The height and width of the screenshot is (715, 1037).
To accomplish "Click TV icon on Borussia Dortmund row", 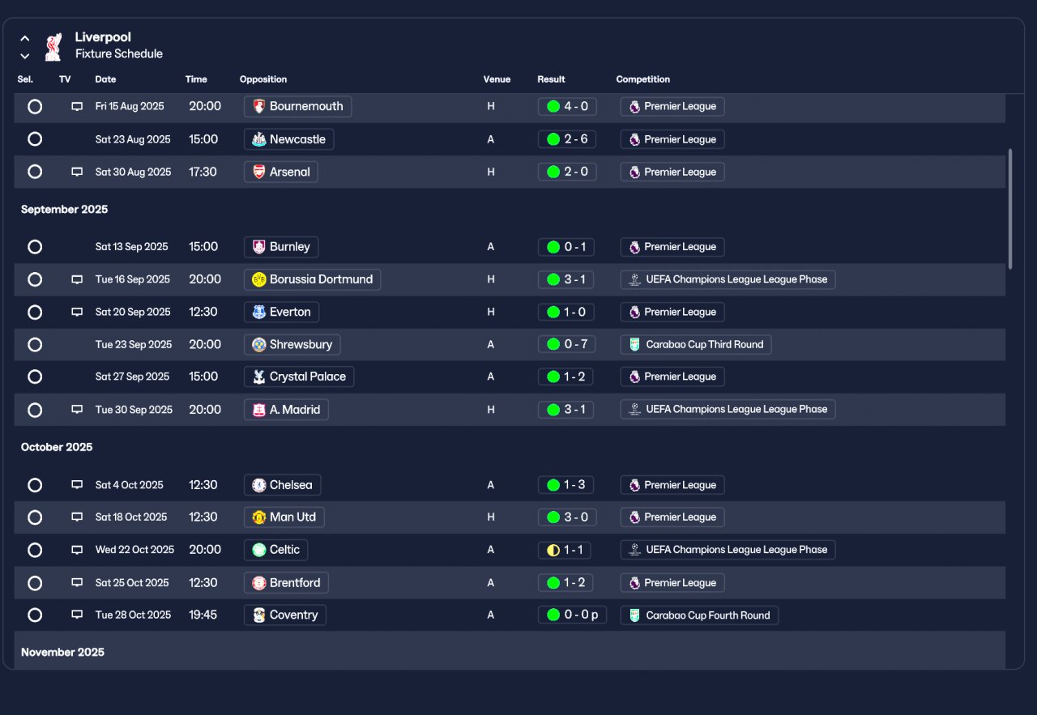I will (x=77, y=279).
